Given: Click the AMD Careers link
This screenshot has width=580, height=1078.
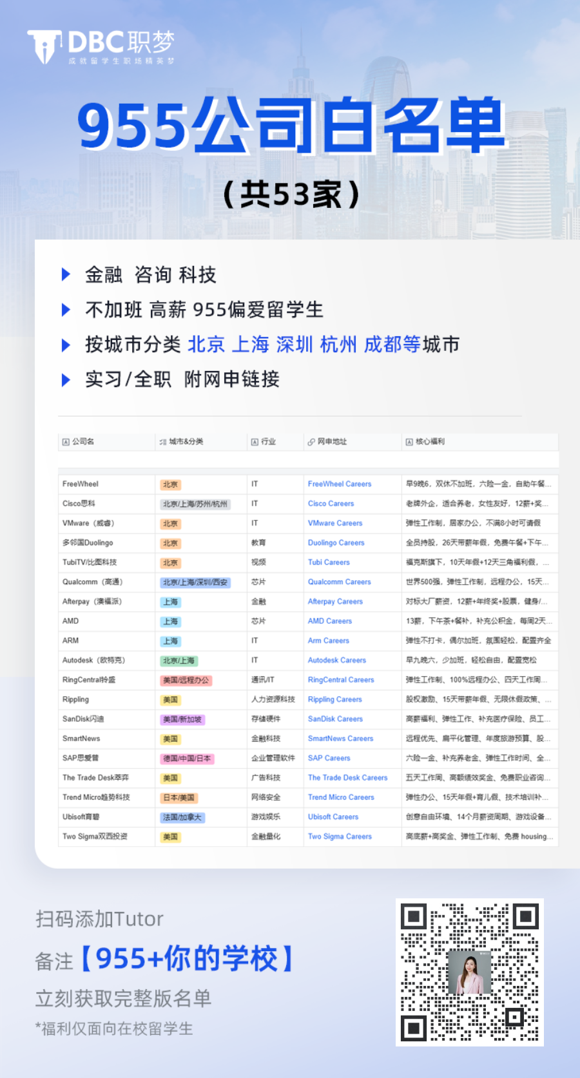Looking at the screenshot, I should click(x=330, y=621).
